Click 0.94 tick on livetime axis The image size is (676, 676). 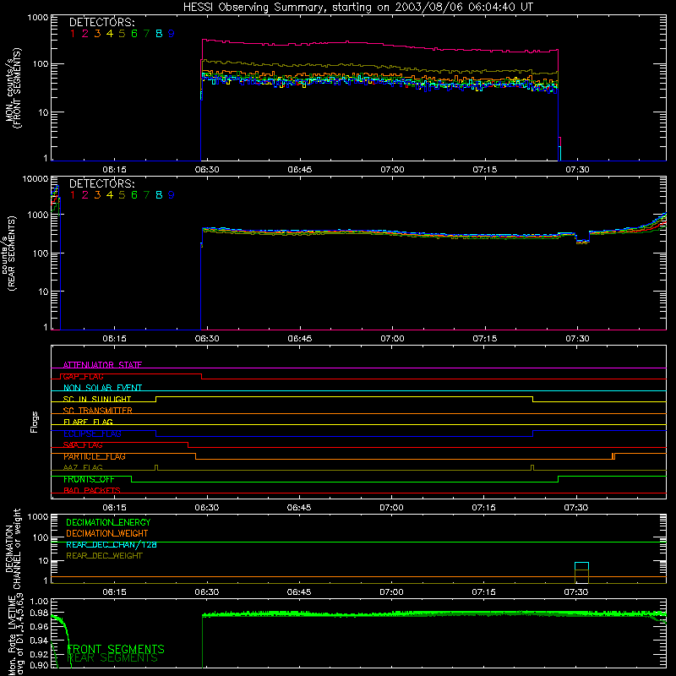point(40,640)
